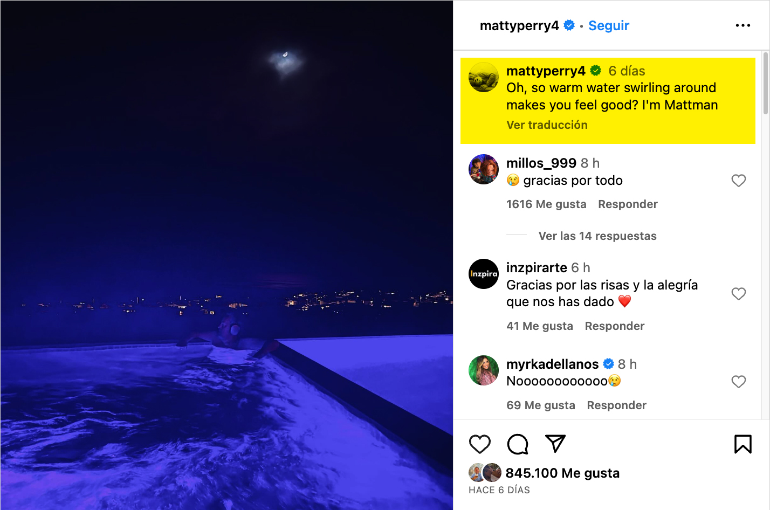Viewport: 770px width, 510px height.
Task: Like inzpirarte's comment
Action: coord(738,294)
